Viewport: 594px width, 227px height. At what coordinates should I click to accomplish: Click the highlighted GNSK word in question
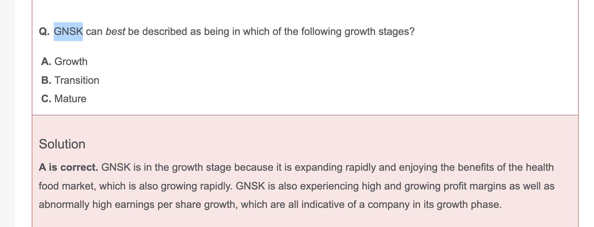pyautogui.click(x=68, y=32)
